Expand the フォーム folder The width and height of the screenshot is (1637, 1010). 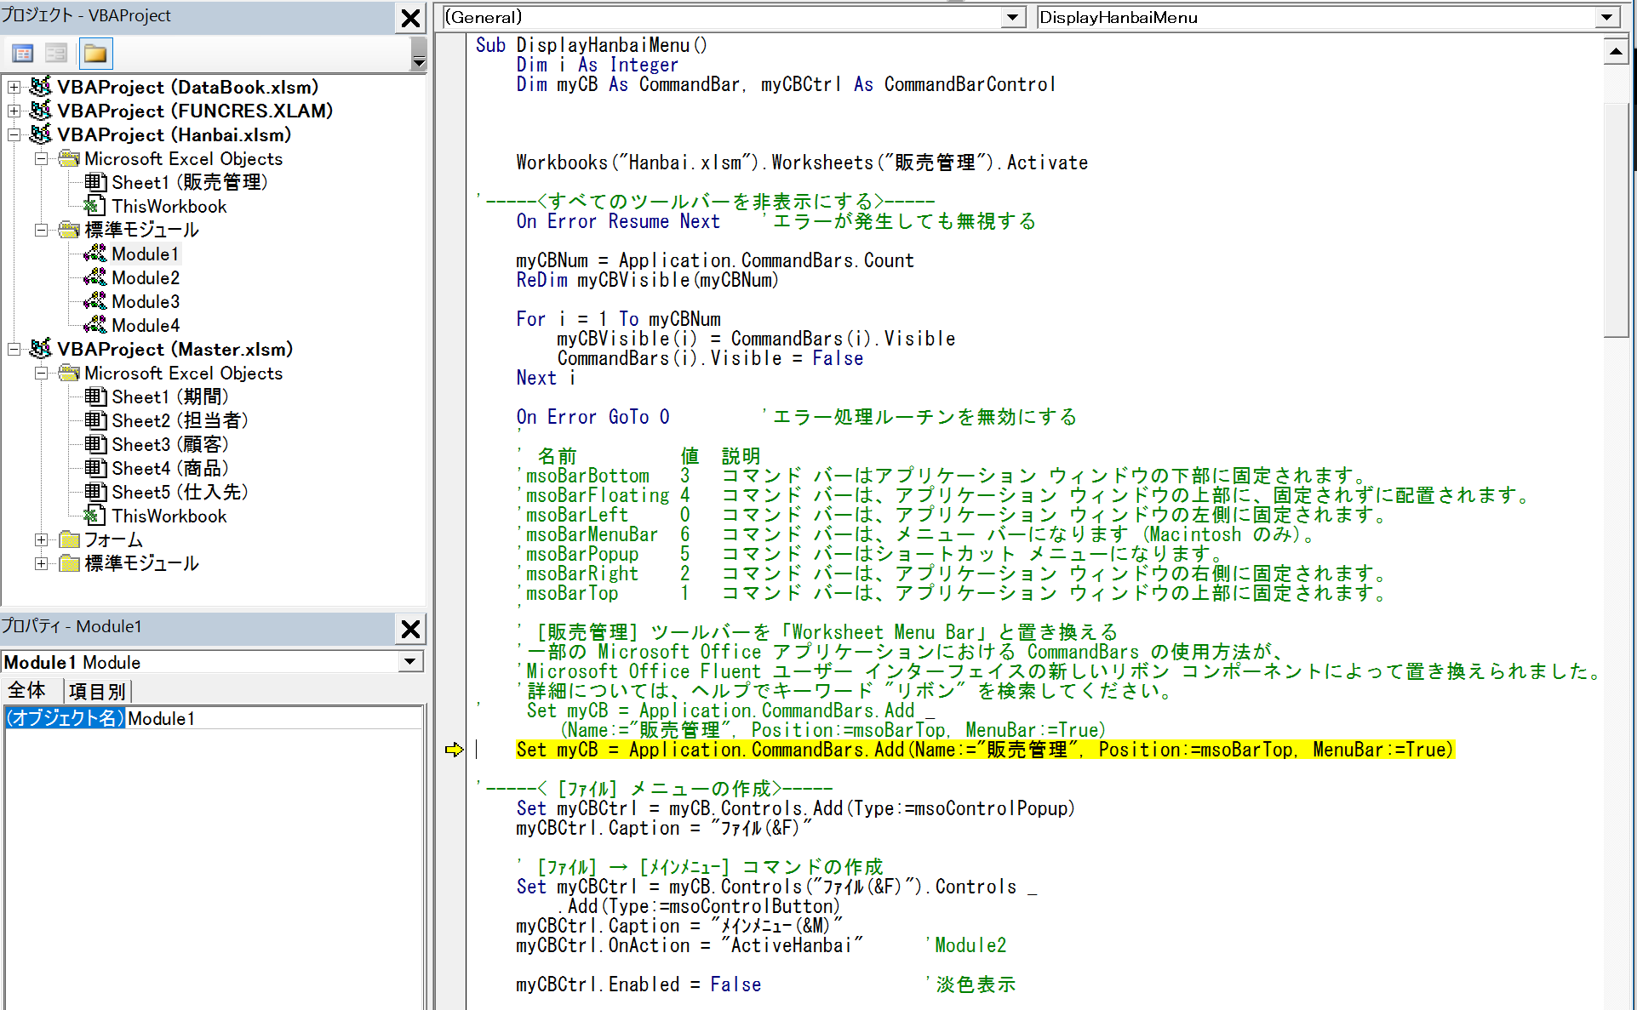coord(40,539)
